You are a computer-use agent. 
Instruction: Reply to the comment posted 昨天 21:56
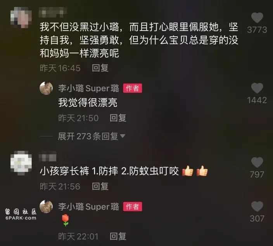pos(100,186)
